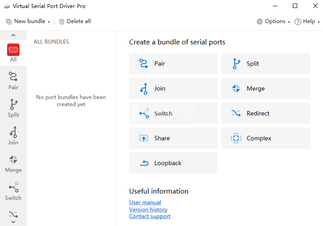The height and width of the screenshot is (226, 323).
Task: Select the All bundles sidebar icon
Action: coord(13,50)
